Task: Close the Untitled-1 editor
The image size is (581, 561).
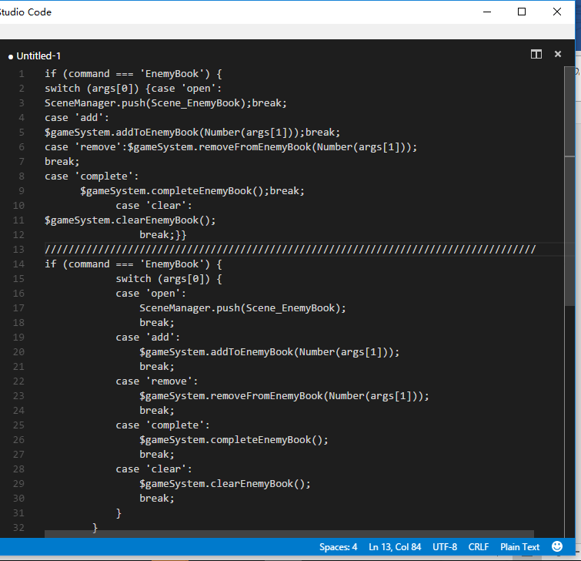Action: [x=558, y=54]
